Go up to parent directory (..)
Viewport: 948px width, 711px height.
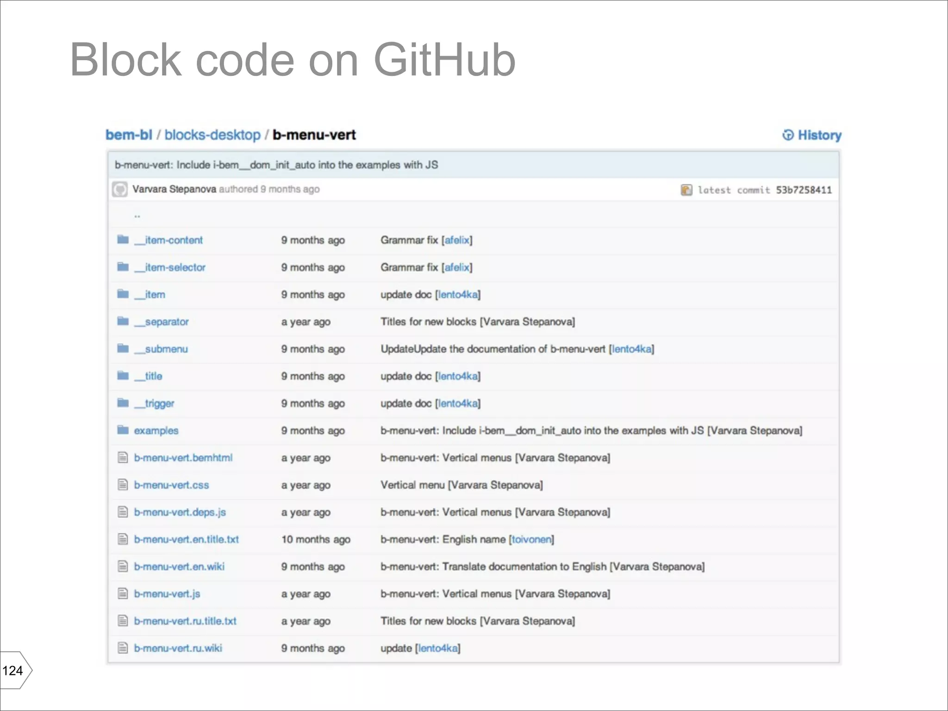(137, 216)
